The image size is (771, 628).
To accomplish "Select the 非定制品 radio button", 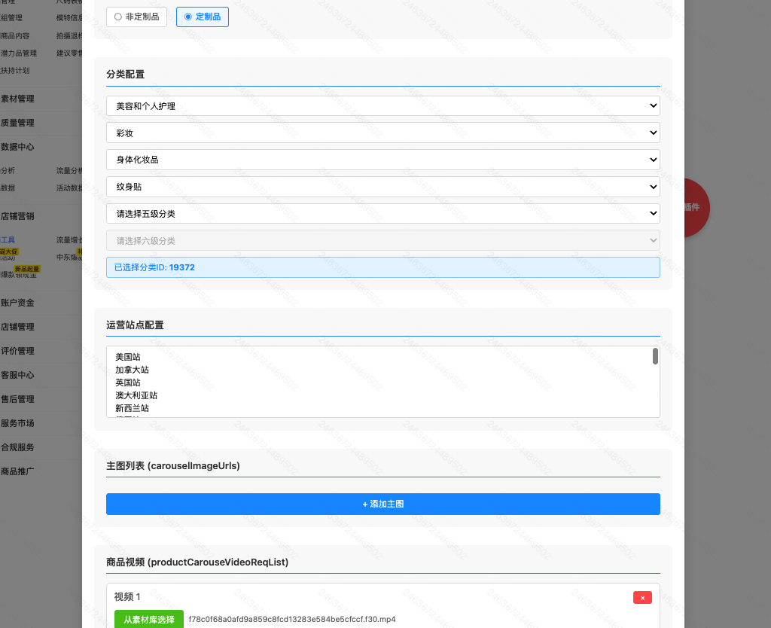I will tap(136, 17).
